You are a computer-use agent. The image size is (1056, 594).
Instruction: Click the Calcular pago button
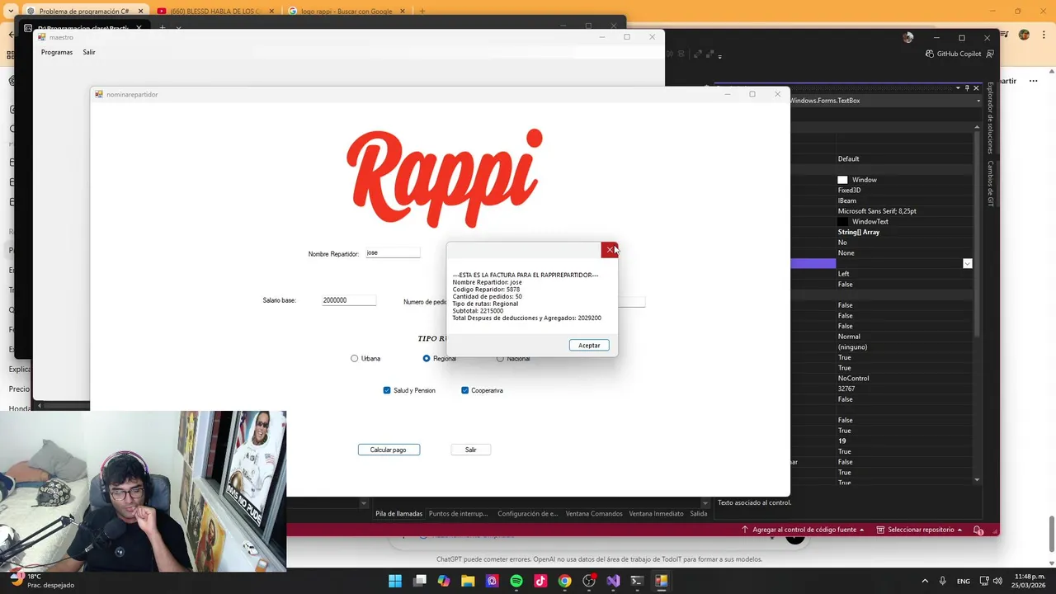(x=389, y=450)
